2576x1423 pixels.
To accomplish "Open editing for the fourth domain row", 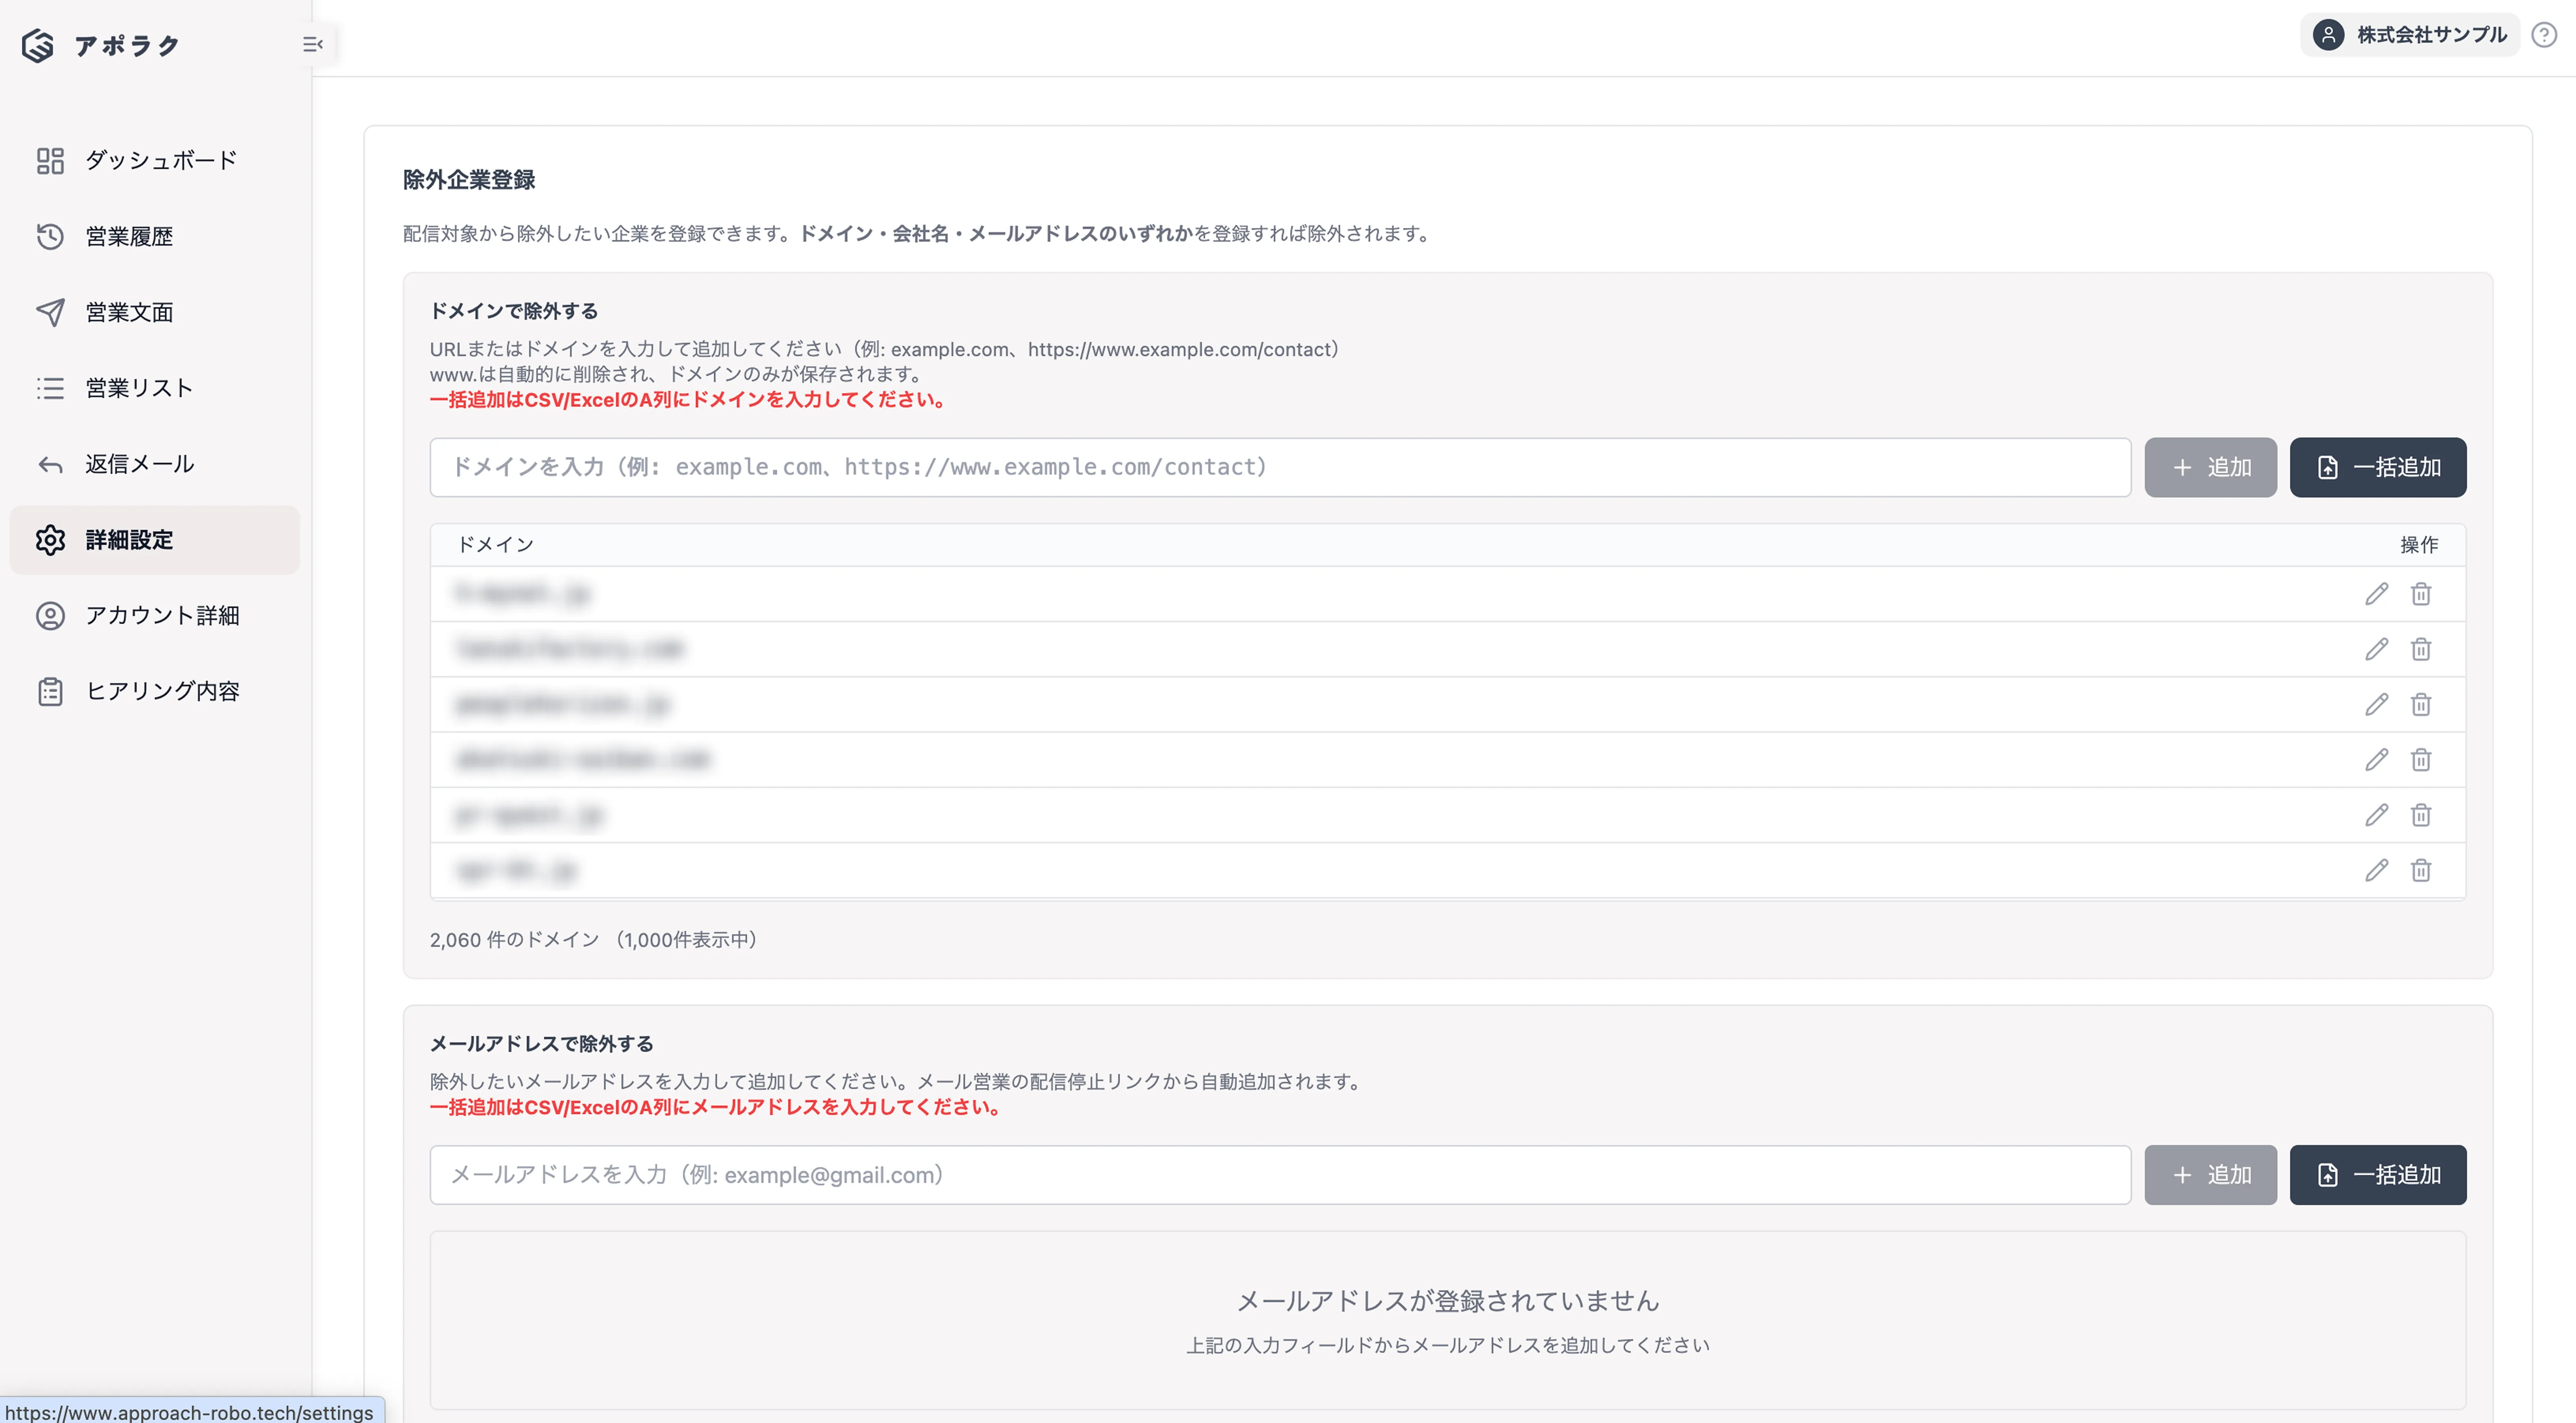I will [x=2376, y=760].
